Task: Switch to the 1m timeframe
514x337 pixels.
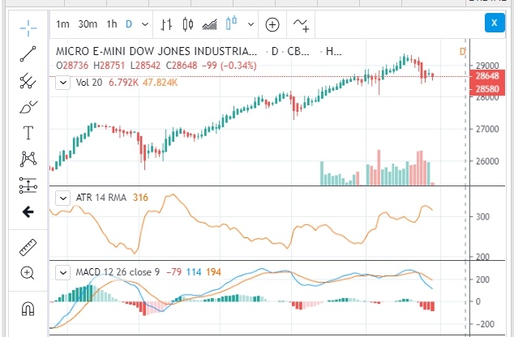Action: [63, 23]
